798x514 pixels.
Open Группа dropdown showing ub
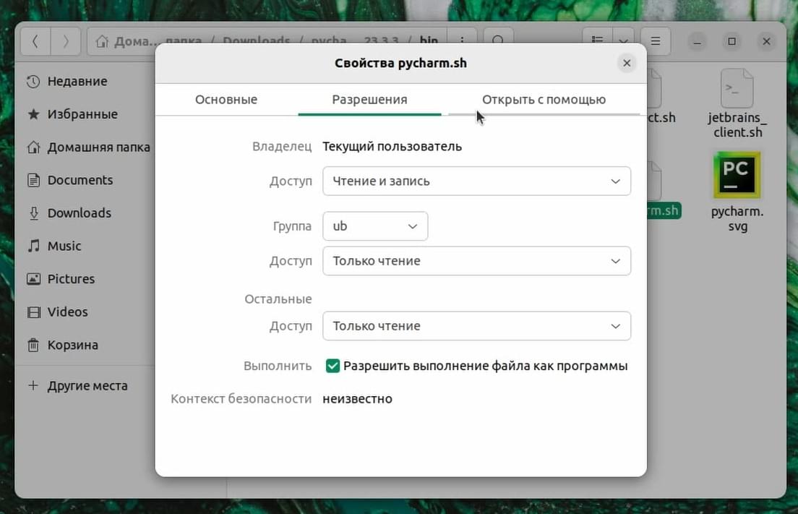pyautogui.click(x=375, y=226)
